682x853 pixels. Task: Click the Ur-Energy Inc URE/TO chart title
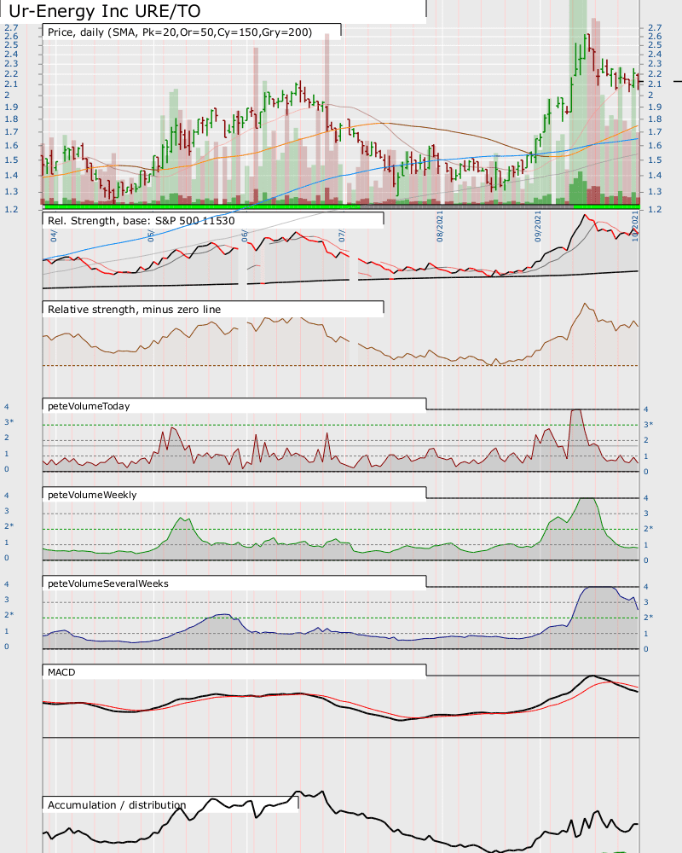coord(105,11)
